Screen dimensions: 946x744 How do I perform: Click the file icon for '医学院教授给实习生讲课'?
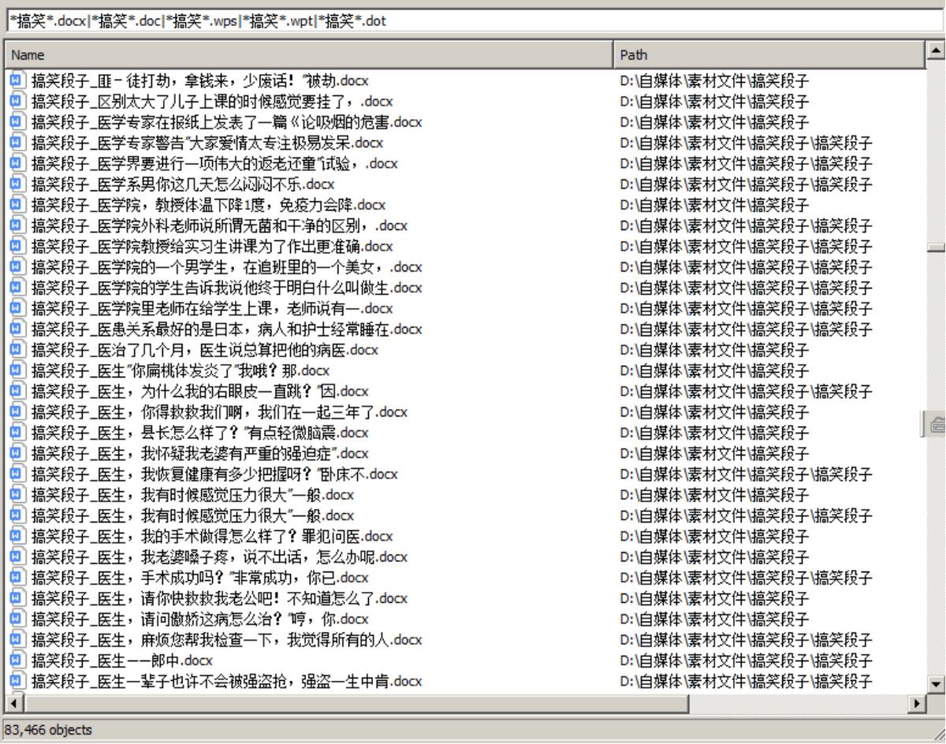tap(17, 246)
